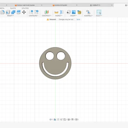The width and height of the screenshot is (128, 128).
Task: Expand the Modify dropdown menu
Action: click(x=11, y=16)
